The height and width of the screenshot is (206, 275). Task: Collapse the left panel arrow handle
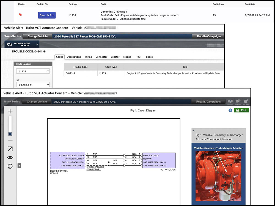click(19, 166)
